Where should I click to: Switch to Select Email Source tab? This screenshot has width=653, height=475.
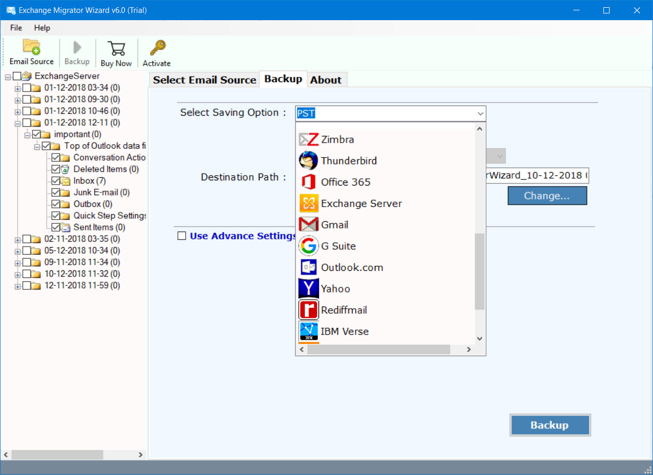(204, 80)
